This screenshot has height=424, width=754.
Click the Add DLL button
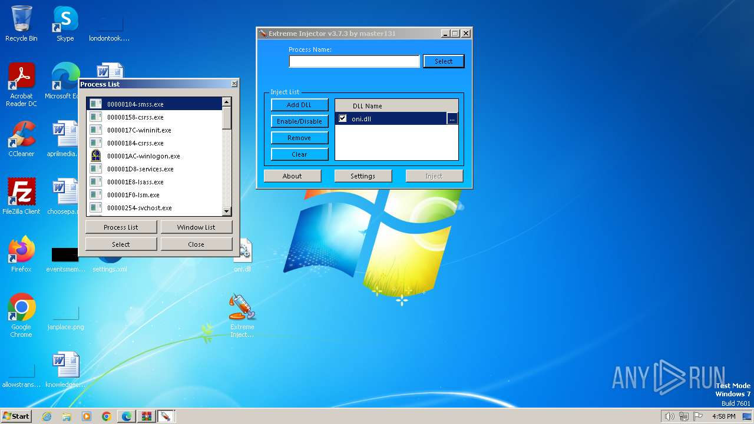coord(299,105)
